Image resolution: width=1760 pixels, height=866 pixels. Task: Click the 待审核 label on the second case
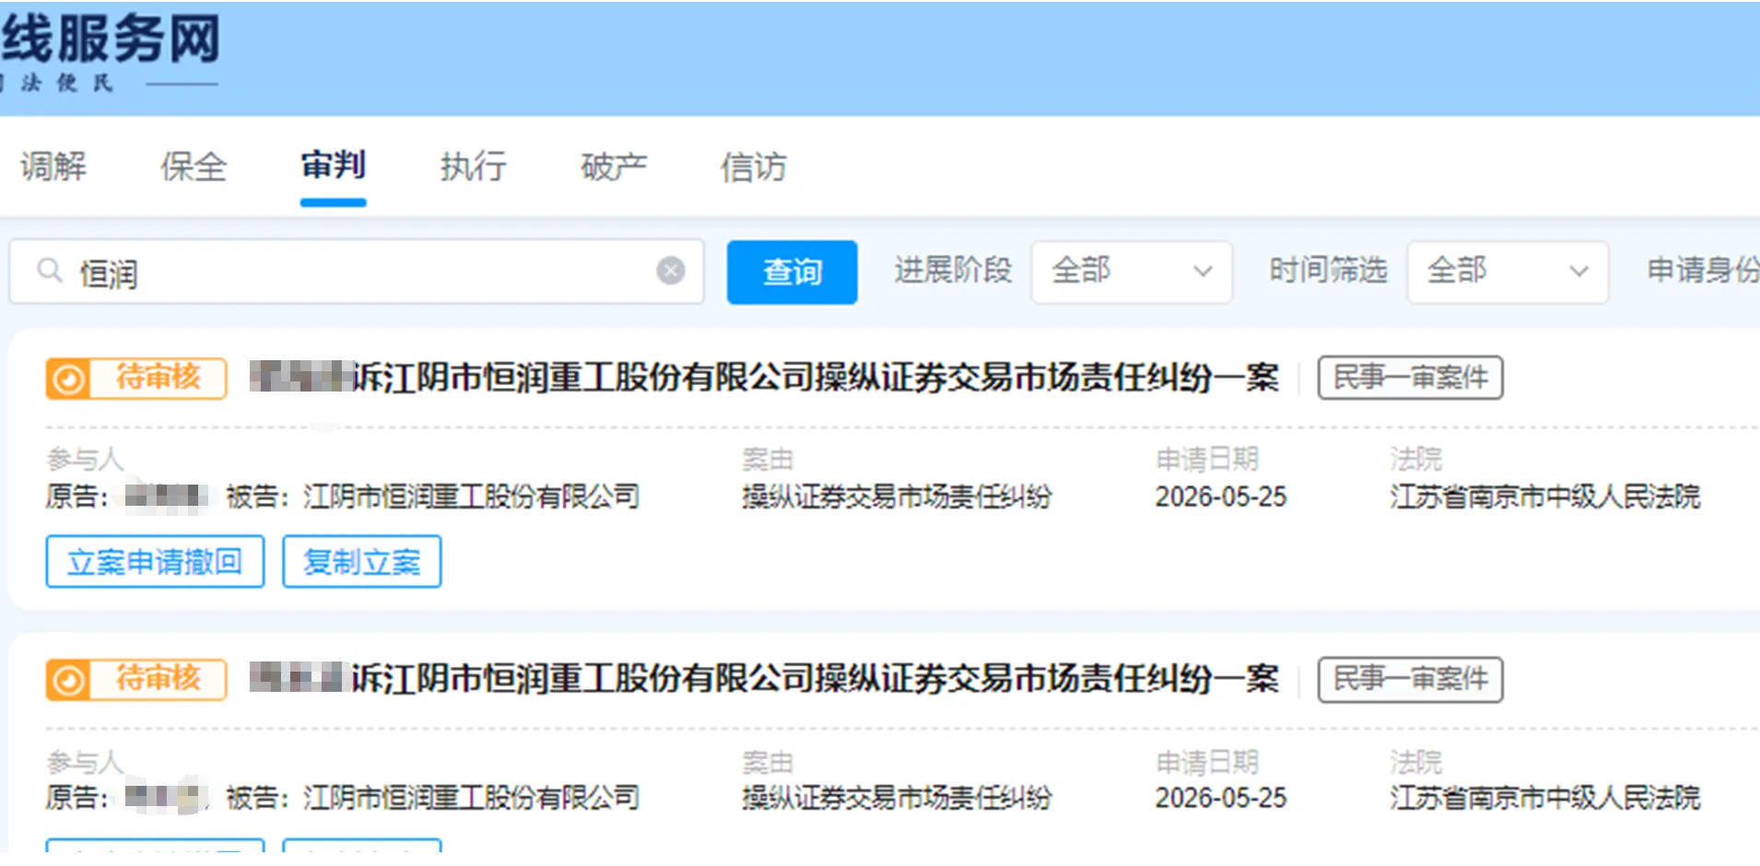click(158, 678)
